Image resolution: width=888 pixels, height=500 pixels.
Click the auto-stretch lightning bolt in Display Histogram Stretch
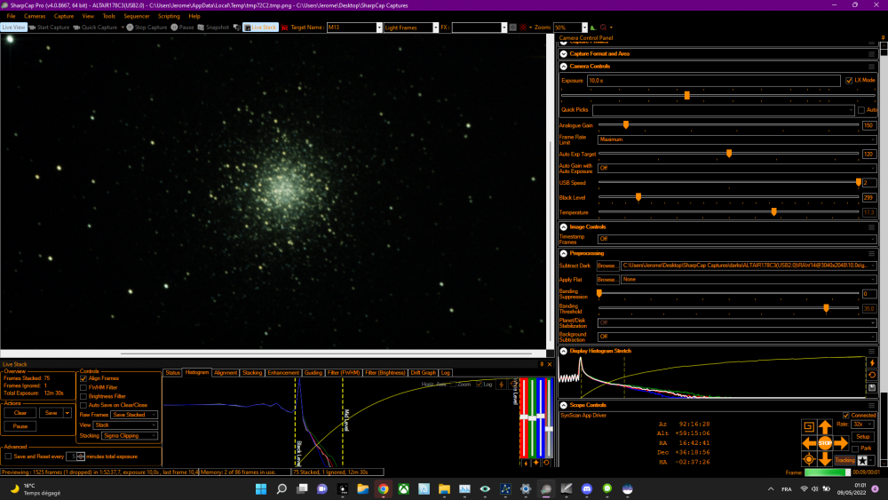[873, 362]
